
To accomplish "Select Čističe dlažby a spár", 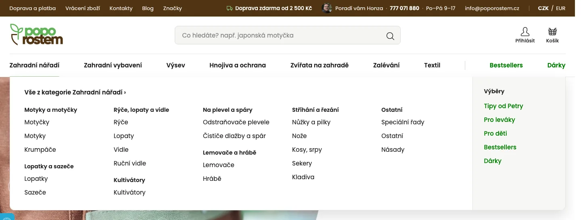I will point(234,136).
